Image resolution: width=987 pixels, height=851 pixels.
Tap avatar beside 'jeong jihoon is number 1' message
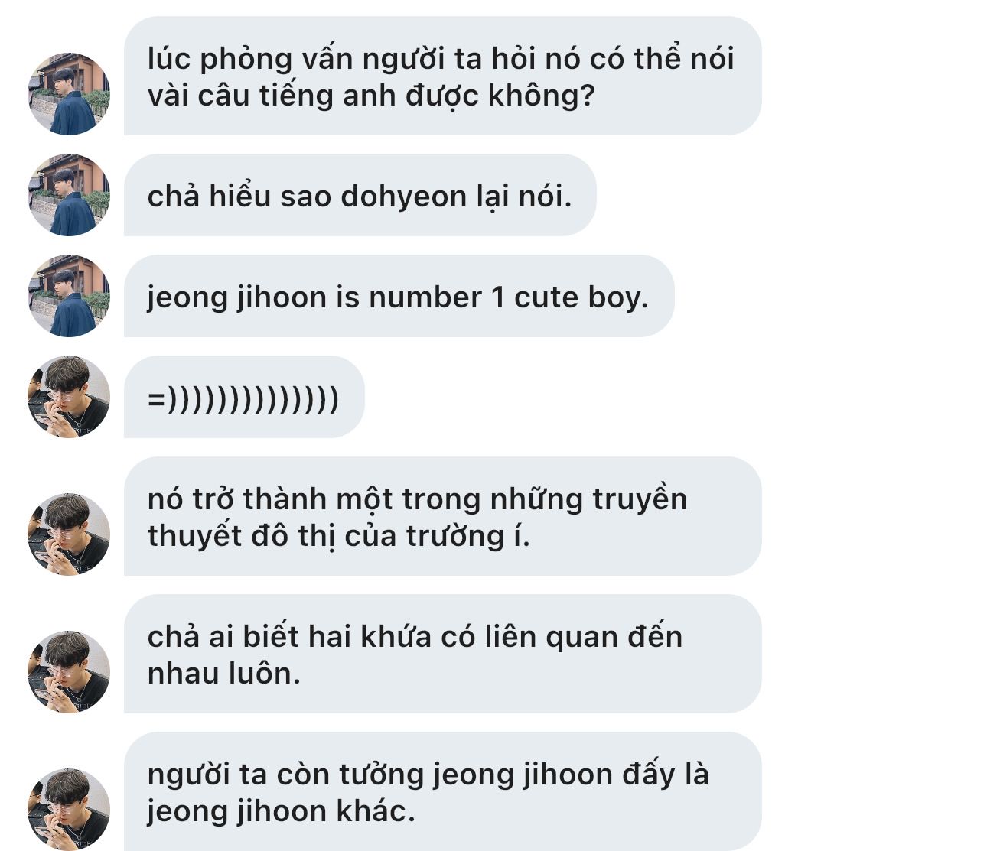point(69,296)
